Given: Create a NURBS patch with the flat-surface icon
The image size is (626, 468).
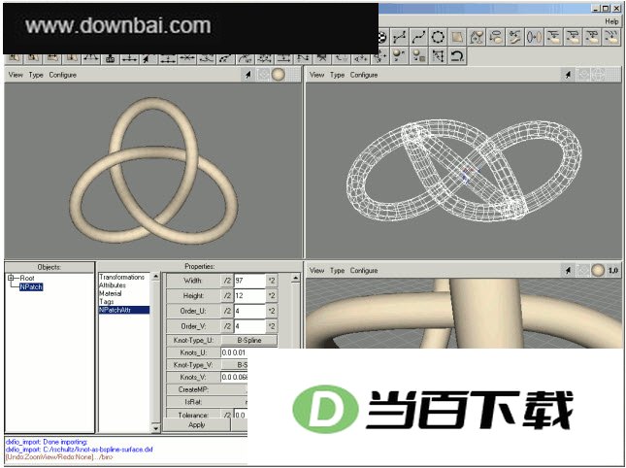Looking at the screenshot, I should point(457,38).
